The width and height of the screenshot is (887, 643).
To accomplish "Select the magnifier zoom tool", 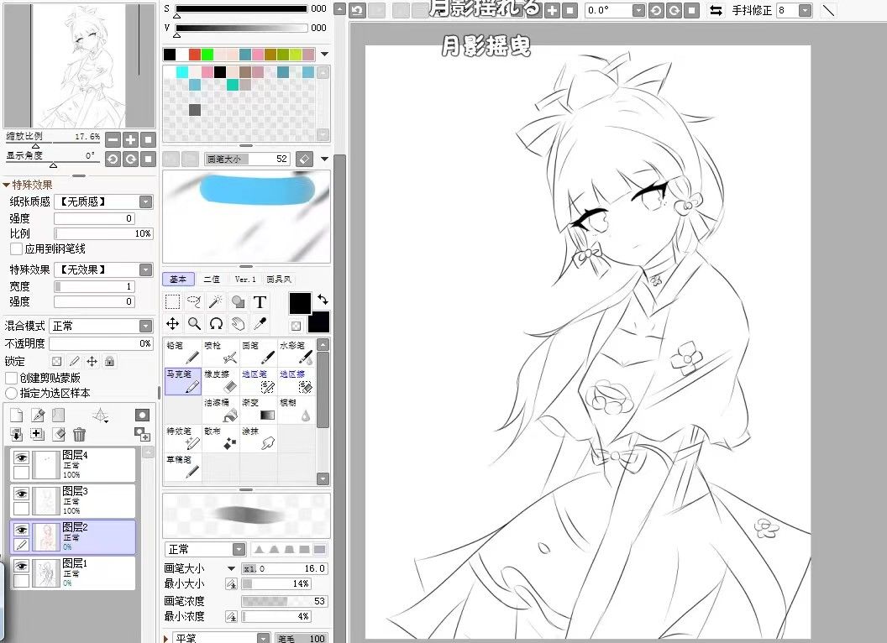I will click(x=194, y=323).
